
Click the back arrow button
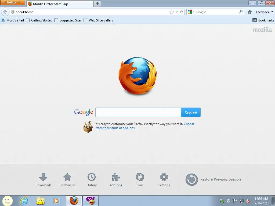click(5, 12)
